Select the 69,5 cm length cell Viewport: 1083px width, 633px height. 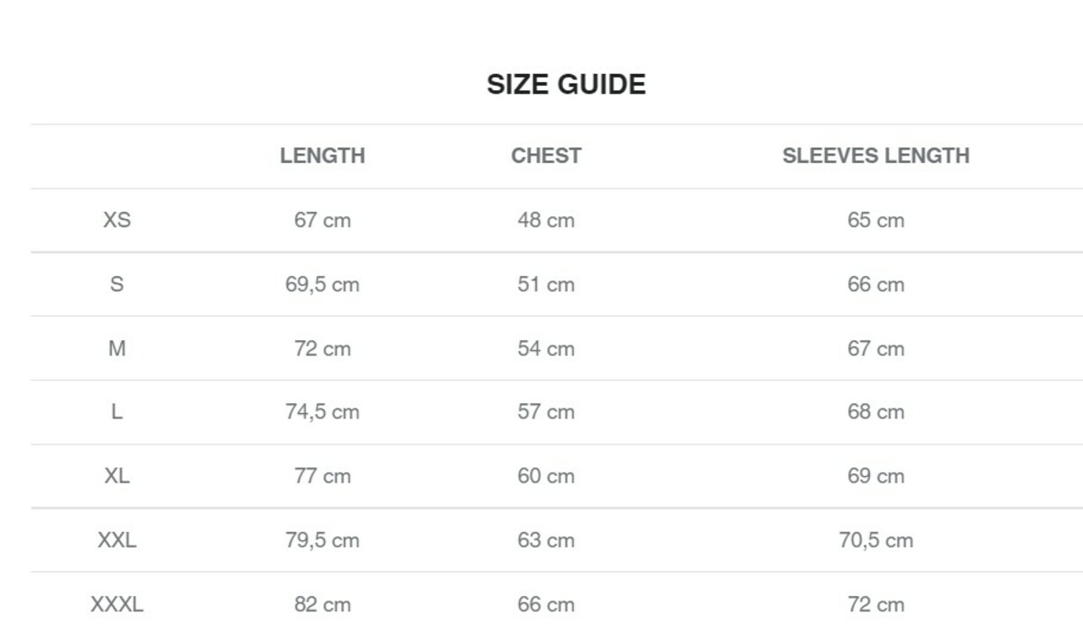click(322, 284)
